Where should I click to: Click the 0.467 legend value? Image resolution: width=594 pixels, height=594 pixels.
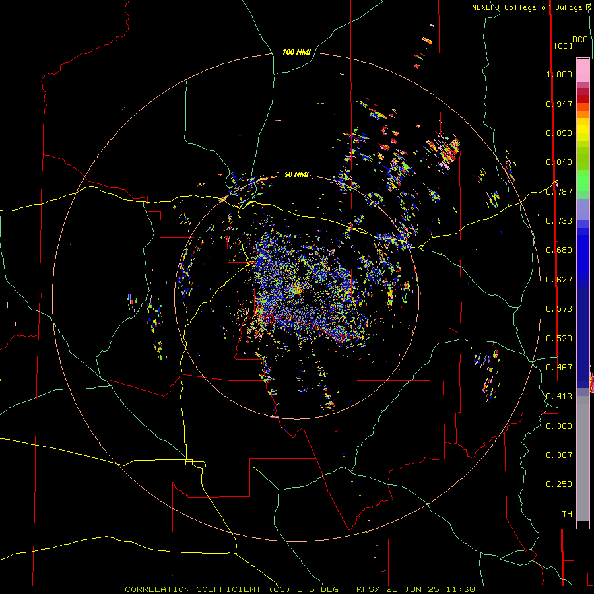(559, 368)
